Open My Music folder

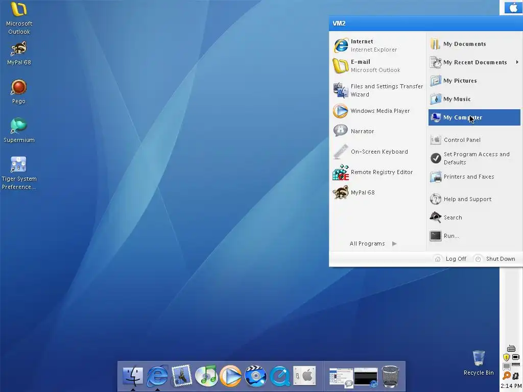pyautogui.click(x=474, y=99)
